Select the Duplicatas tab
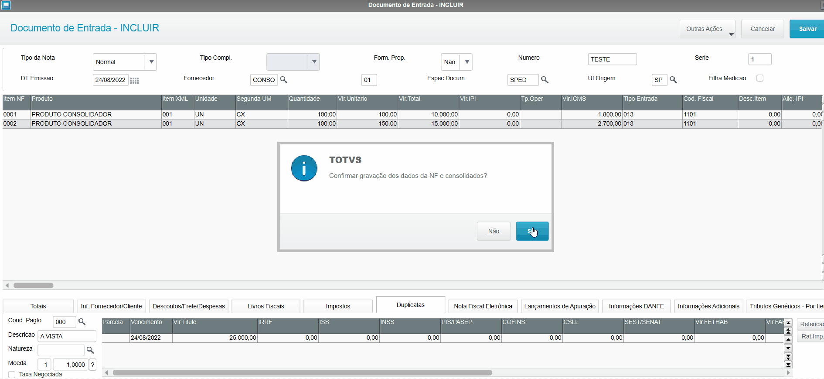 (411, 305)
